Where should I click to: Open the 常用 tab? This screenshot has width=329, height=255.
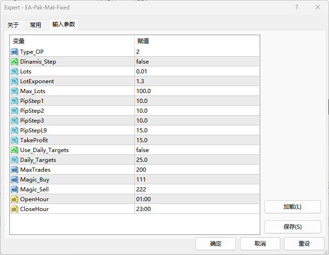[36, 25]
